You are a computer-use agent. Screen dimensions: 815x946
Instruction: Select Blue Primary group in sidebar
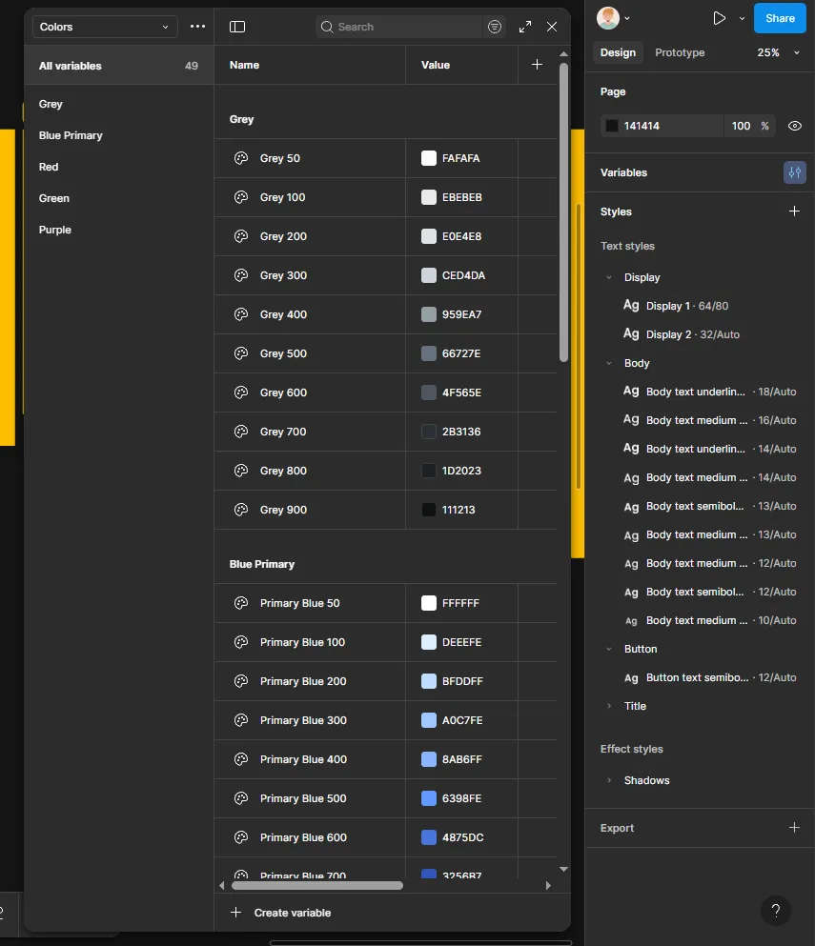(x=71, y=135)
